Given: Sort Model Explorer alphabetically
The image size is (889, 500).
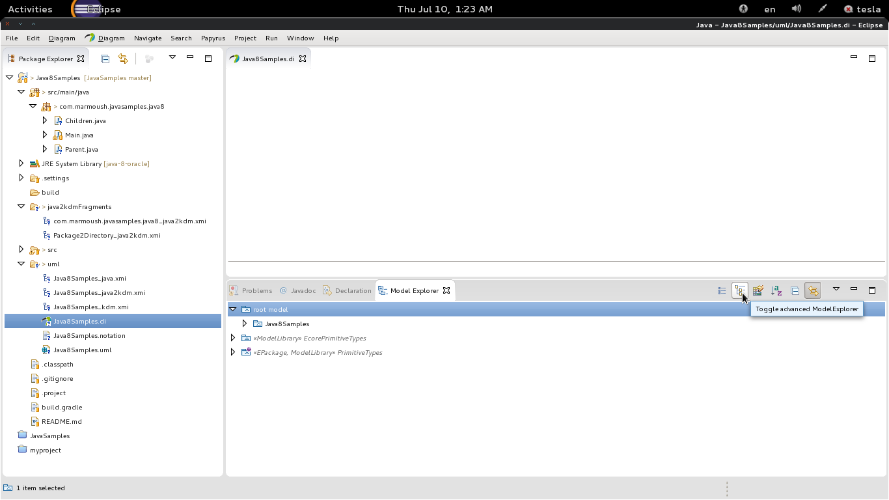Looking at the screenshot, I should (x=776, y=290).
